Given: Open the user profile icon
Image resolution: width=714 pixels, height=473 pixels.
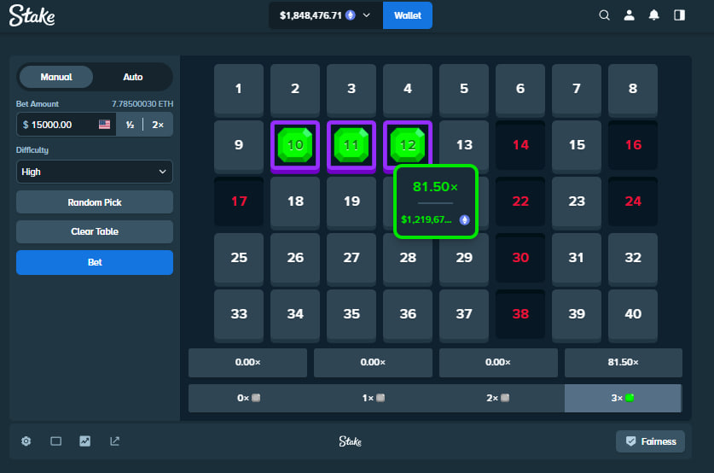Looking at the screenshot, I should [x=630, y=15].
